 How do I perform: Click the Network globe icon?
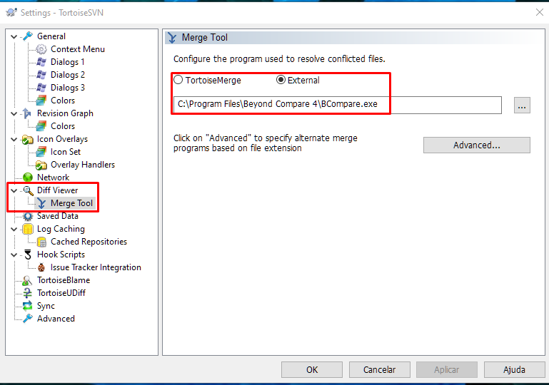[28, 178]
